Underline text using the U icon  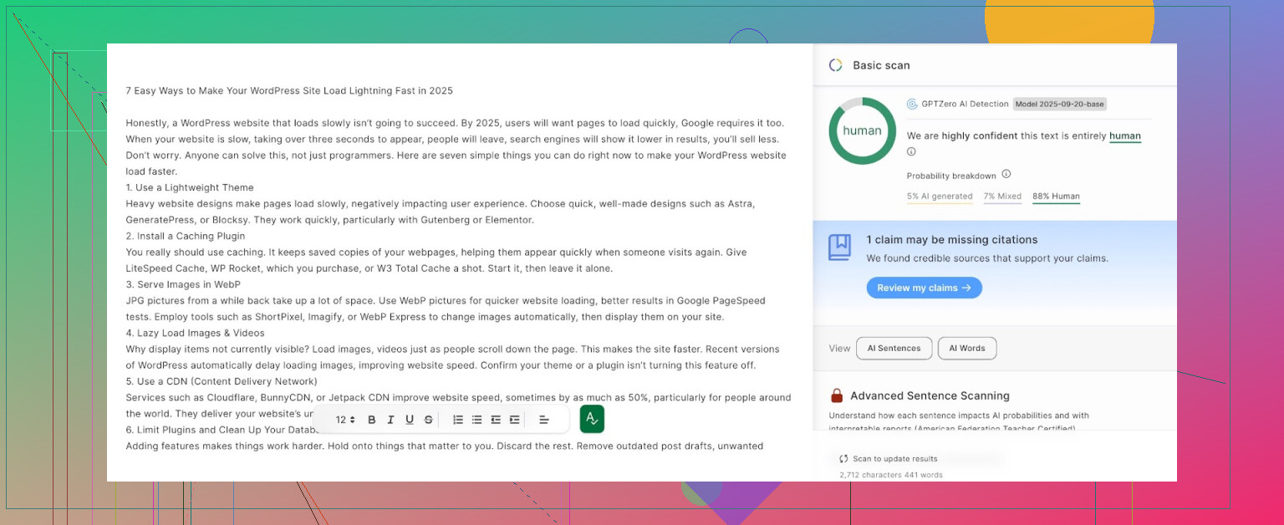(410, 420)
